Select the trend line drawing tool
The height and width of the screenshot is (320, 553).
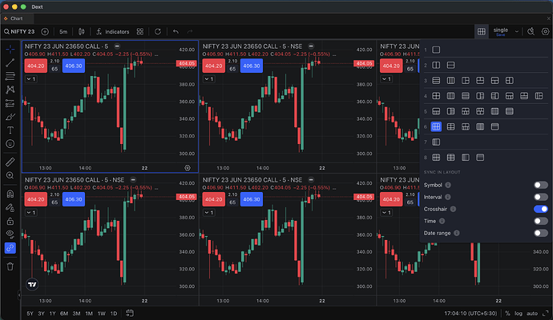pyautogui.click(x=10, y=62)
